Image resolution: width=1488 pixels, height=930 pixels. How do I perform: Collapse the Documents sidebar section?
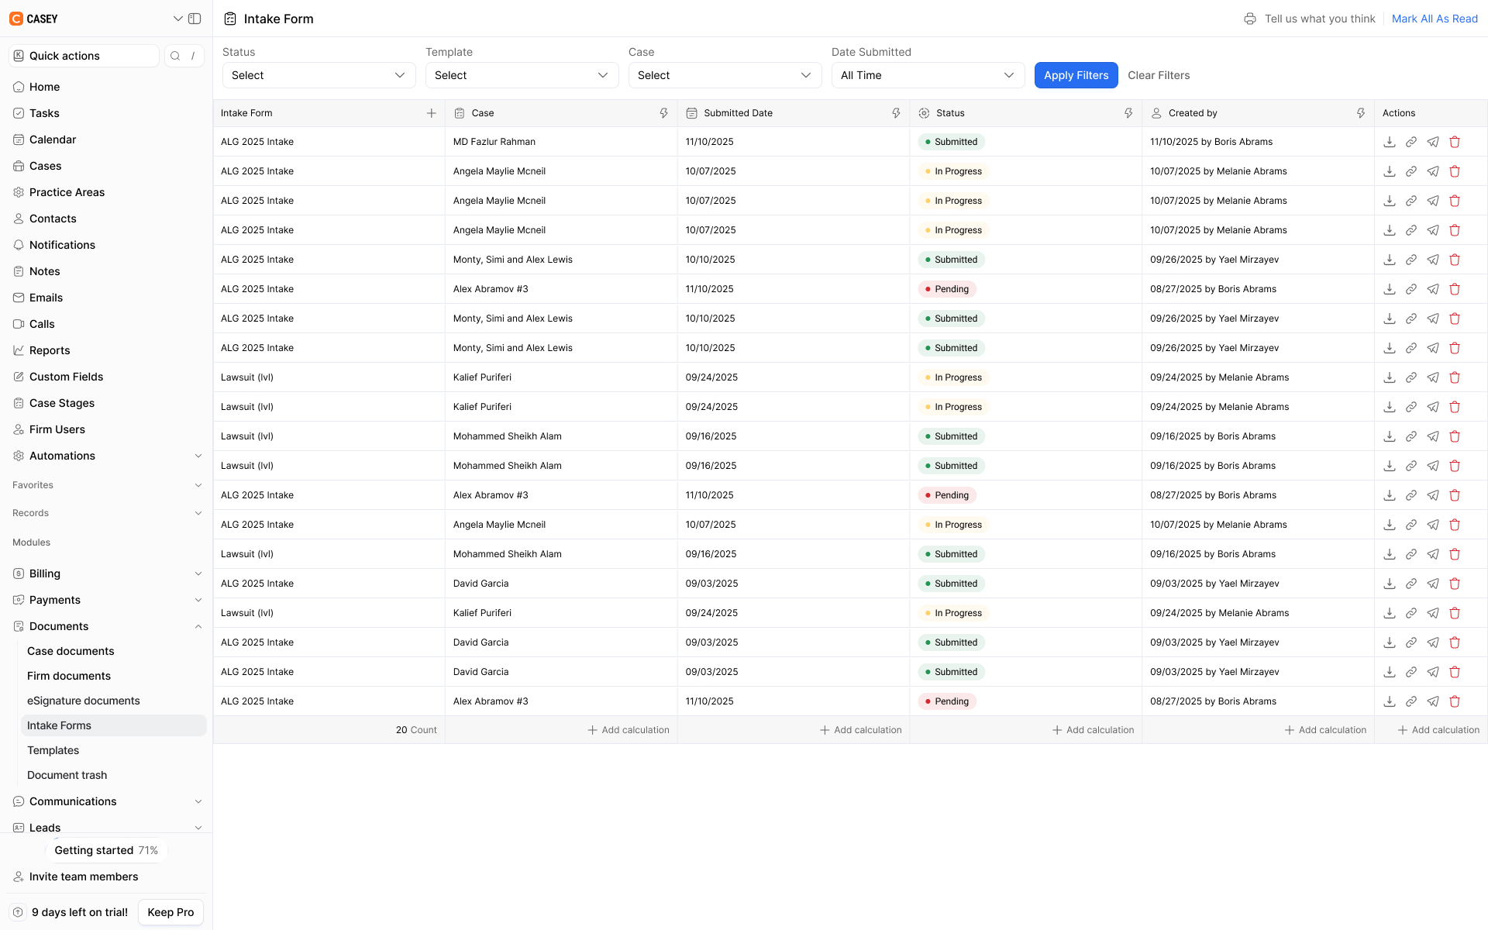198,626
